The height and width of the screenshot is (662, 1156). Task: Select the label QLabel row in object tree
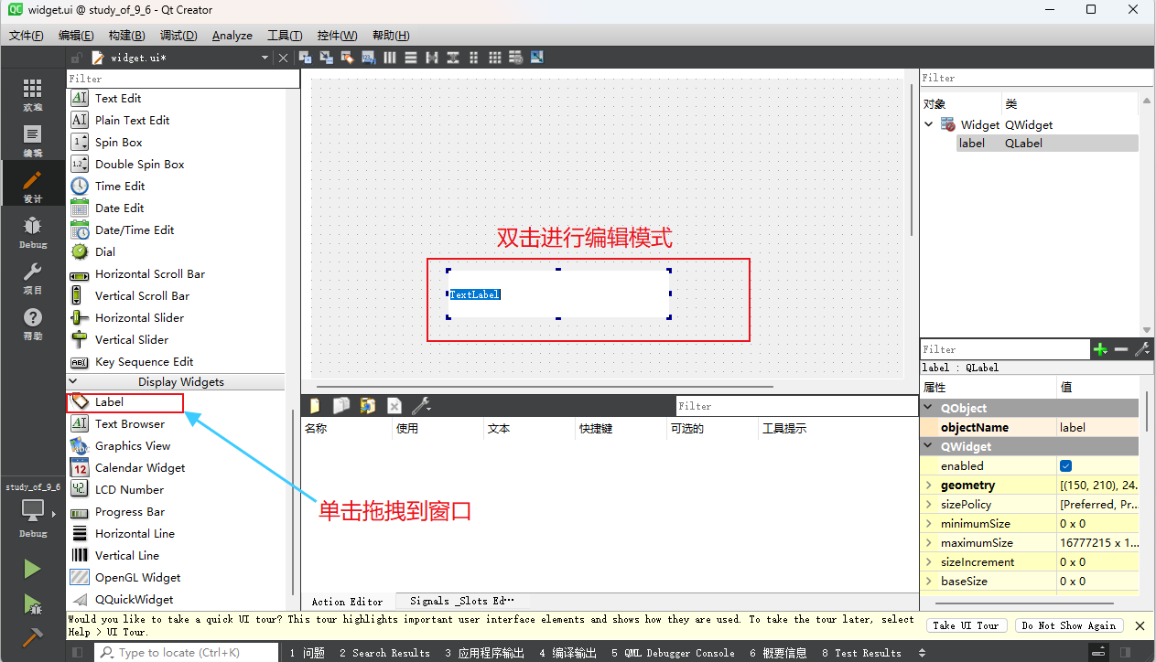click(x=1047, y=144)
